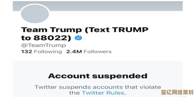Click the Chinese watermark text in corner

coord(178,93)
